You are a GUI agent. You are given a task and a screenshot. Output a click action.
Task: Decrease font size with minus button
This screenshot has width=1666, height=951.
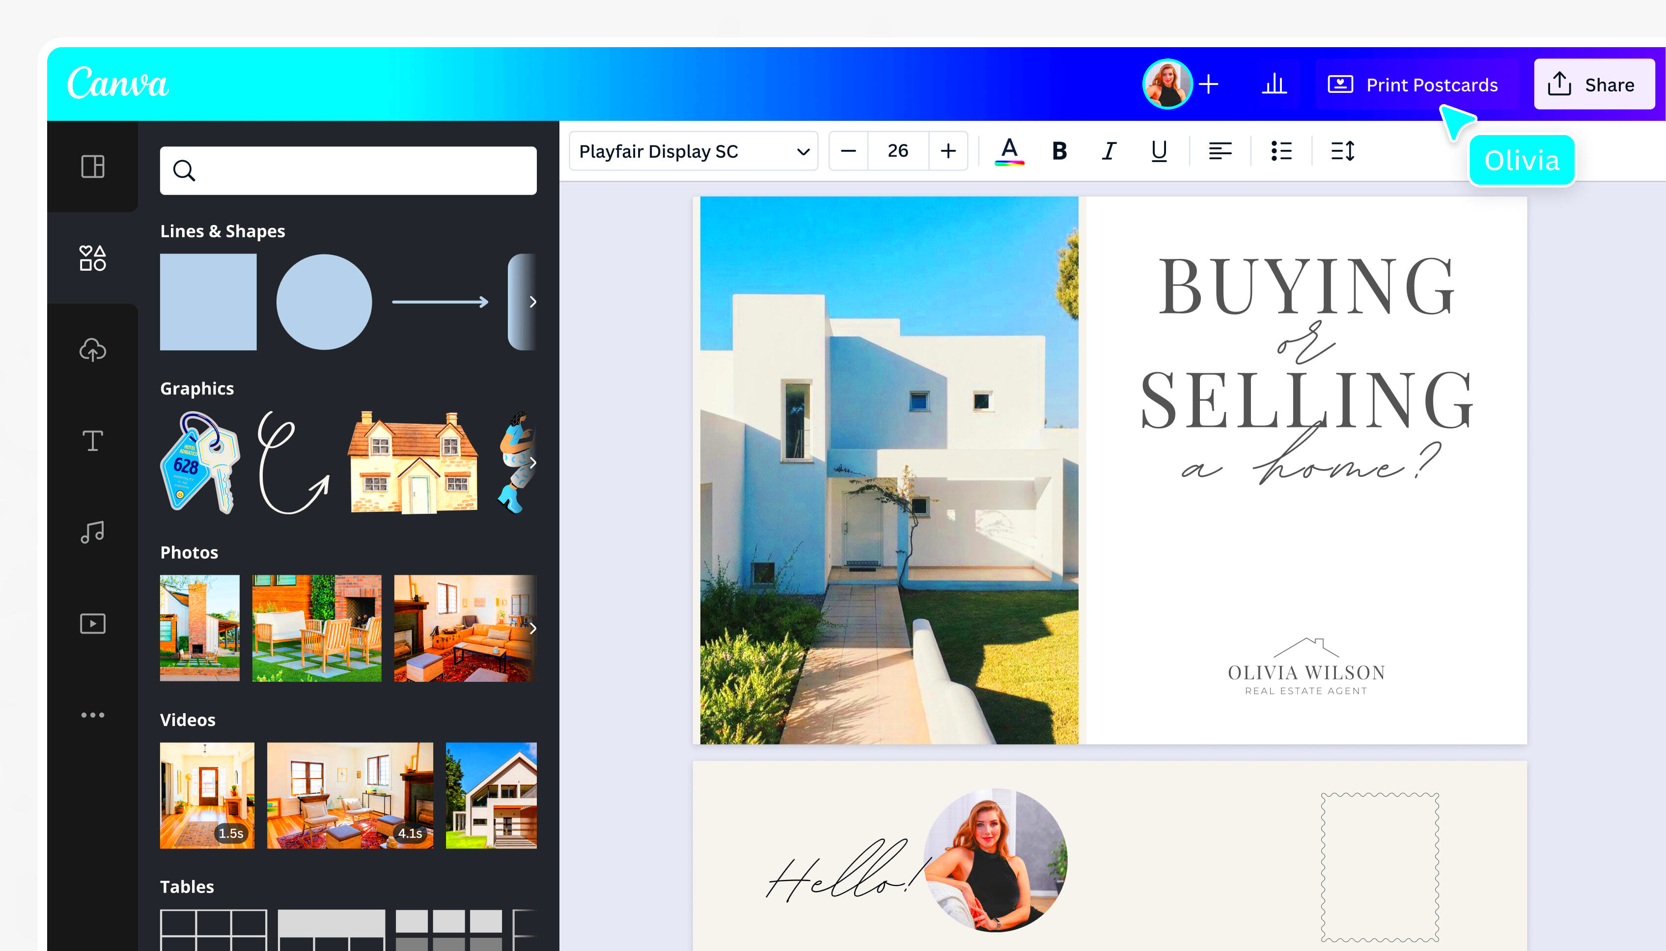click(x=849, y=151)
